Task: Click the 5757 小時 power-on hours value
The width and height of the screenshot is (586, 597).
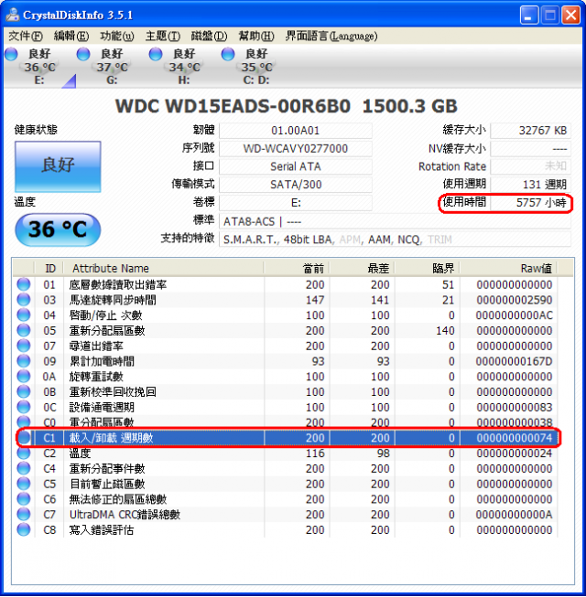Action: pos(530,203)
